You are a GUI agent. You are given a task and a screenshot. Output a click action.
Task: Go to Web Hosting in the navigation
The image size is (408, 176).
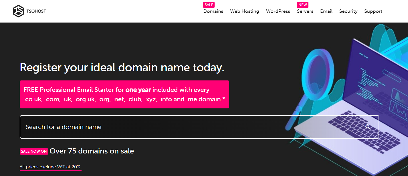244,11
